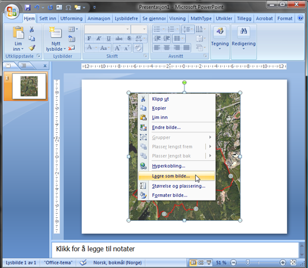
Task: Activate the format painter brush
Action: 32,47
